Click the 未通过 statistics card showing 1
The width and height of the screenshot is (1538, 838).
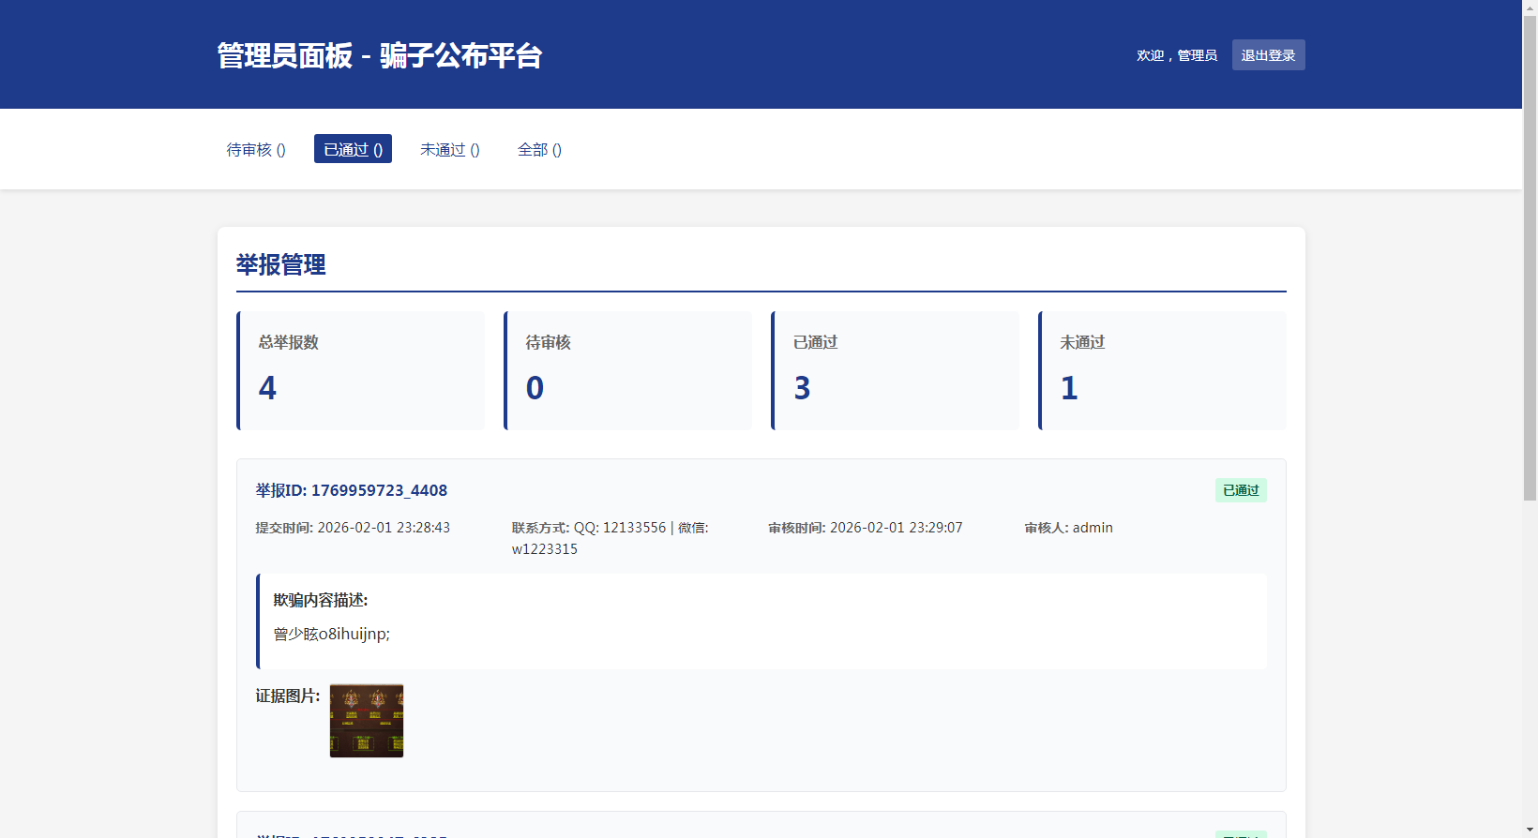click(1163, 371)
